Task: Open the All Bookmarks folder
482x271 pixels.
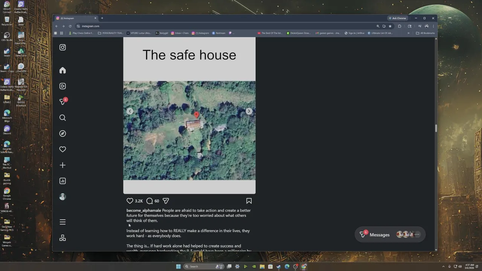Action: (425, 33)
